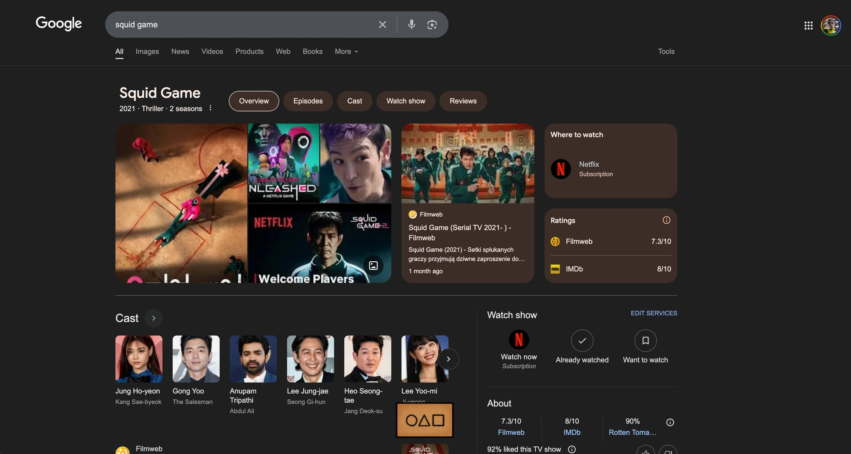Switch to the News tab

click(x=180, y=51)
